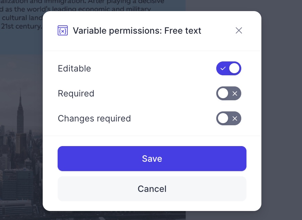This screenshot has height=220, width=302.
Task: Click the X mark in Changes required switch
Action: 235,119
